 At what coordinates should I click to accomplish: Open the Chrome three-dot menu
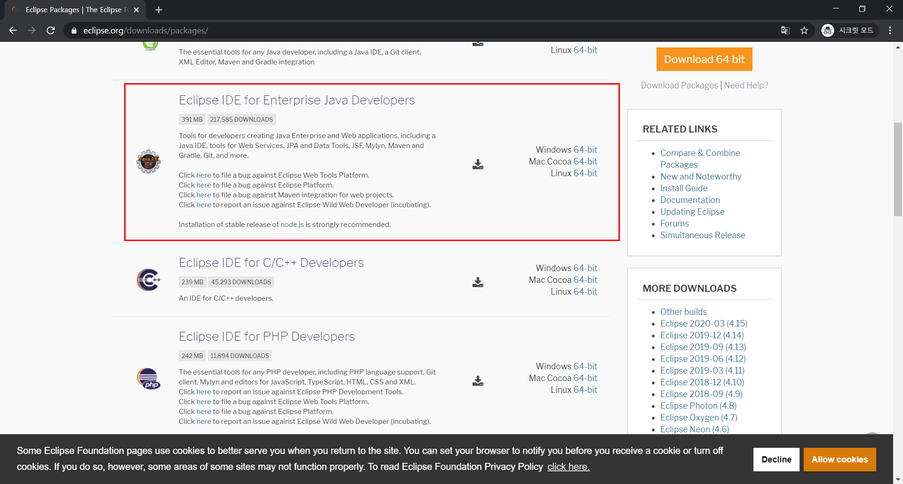[x=890, y=31]
